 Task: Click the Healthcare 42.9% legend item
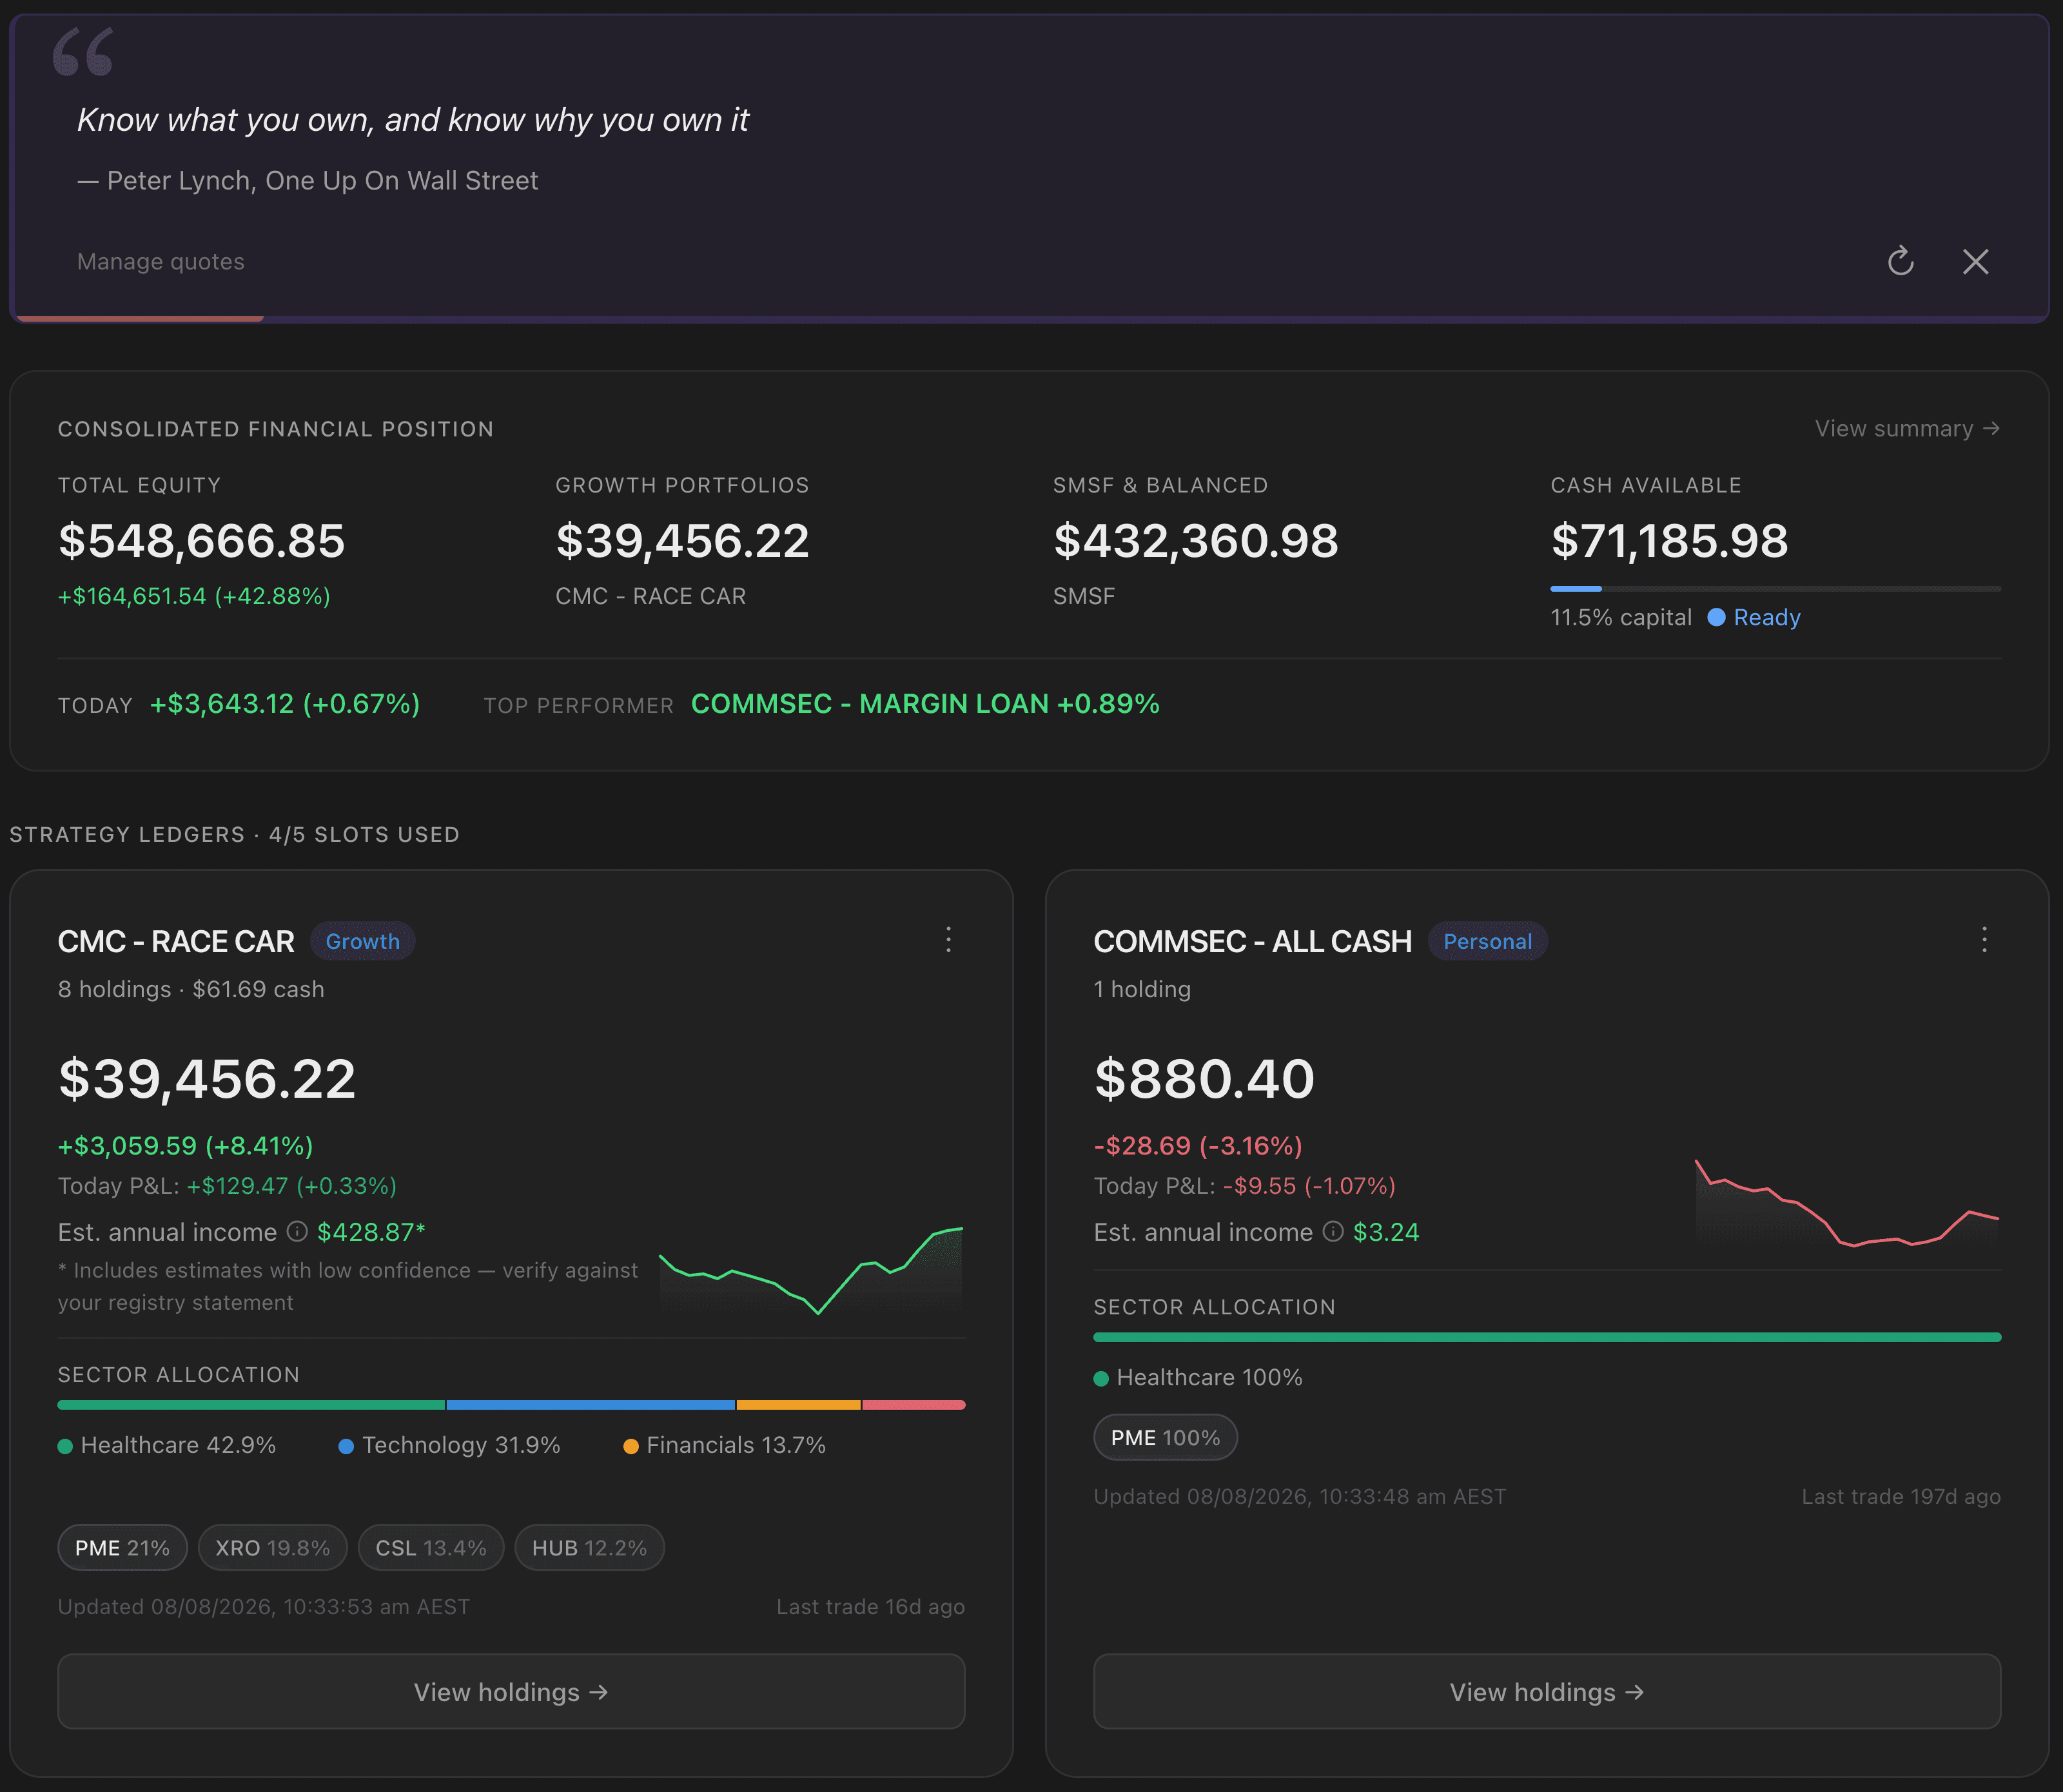pyautogui.click(x=167, y=1445)
